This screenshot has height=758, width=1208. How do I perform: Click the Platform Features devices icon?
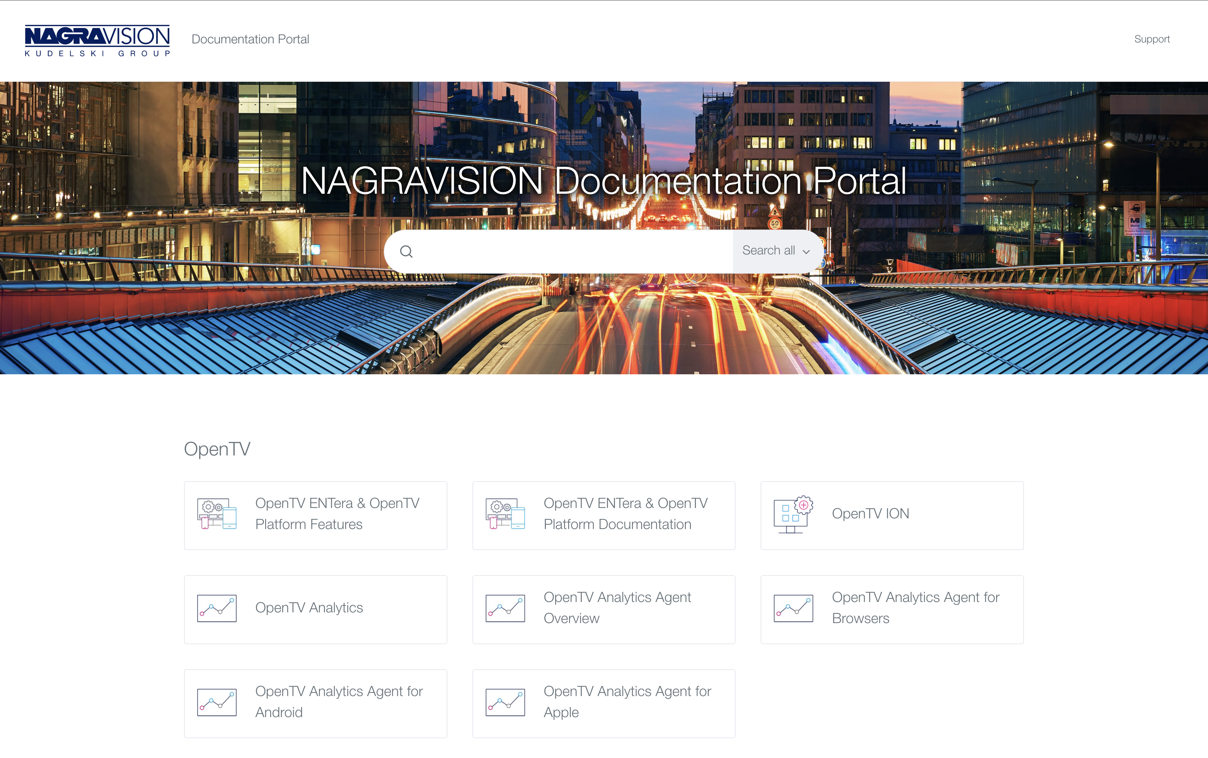(x=217, y=514)
